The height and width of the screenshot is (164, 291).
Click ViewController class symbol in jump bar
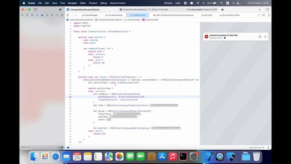click(151, 20)
